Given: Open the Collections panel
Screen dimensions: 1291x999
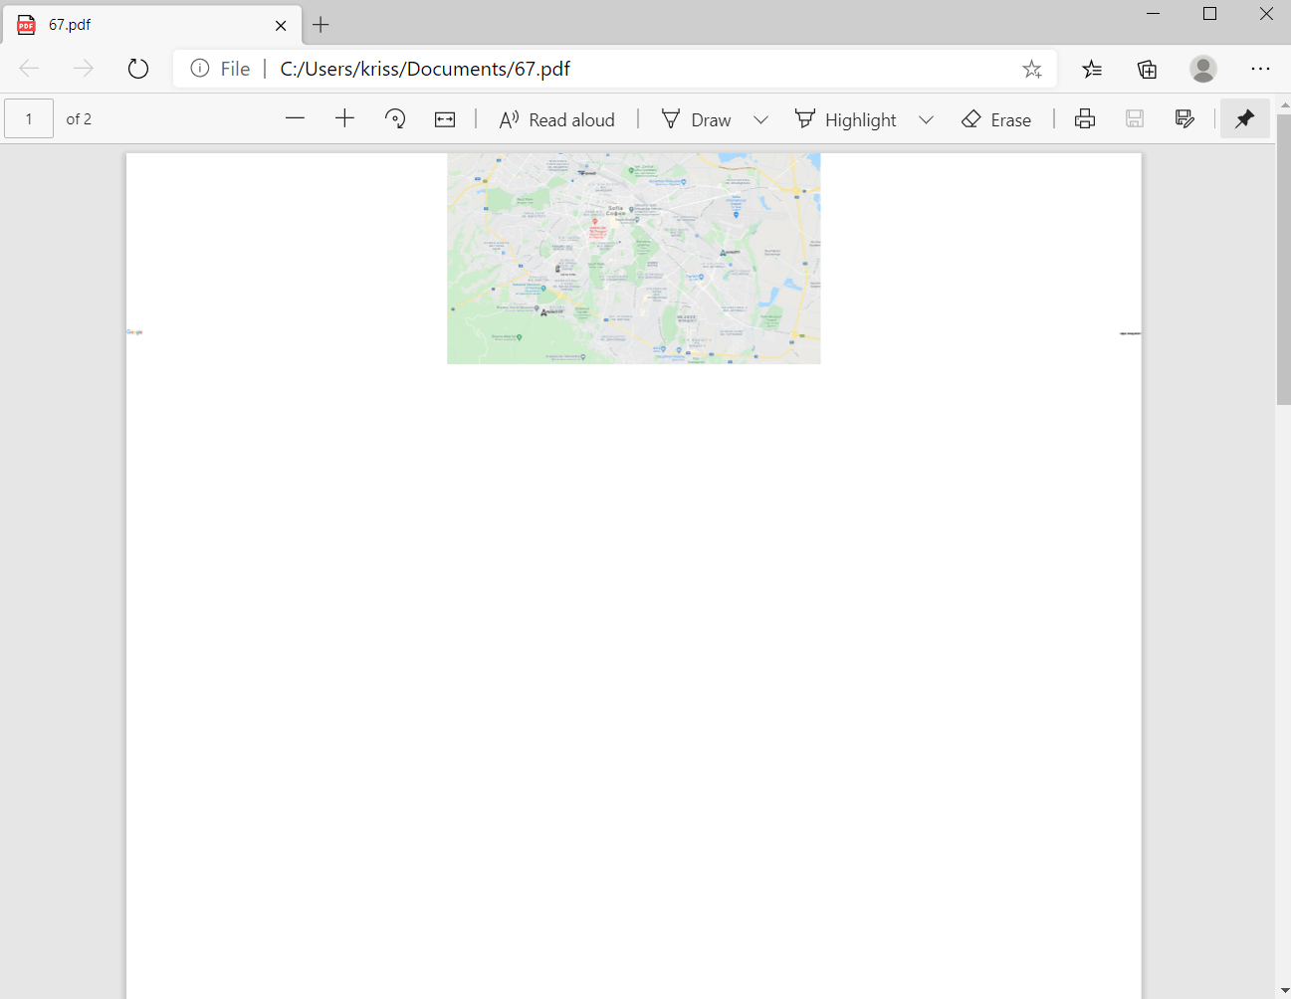Looking at the screenshot, I should coord(1147,69).
